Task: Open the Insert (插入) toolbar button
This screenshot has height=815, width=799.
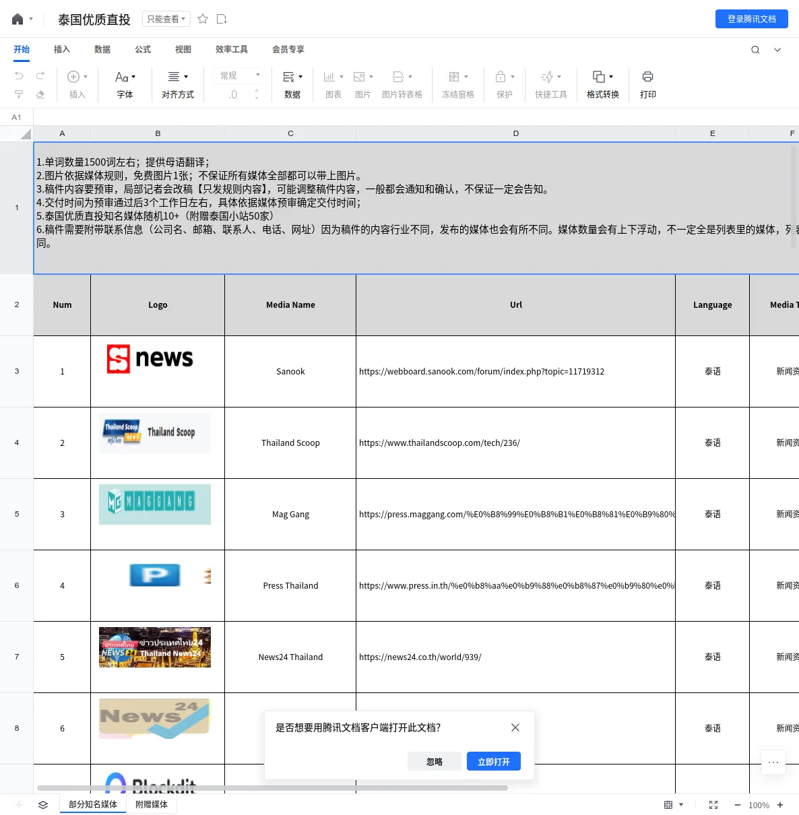Action: pyautogui.click(x=77, y=85)
